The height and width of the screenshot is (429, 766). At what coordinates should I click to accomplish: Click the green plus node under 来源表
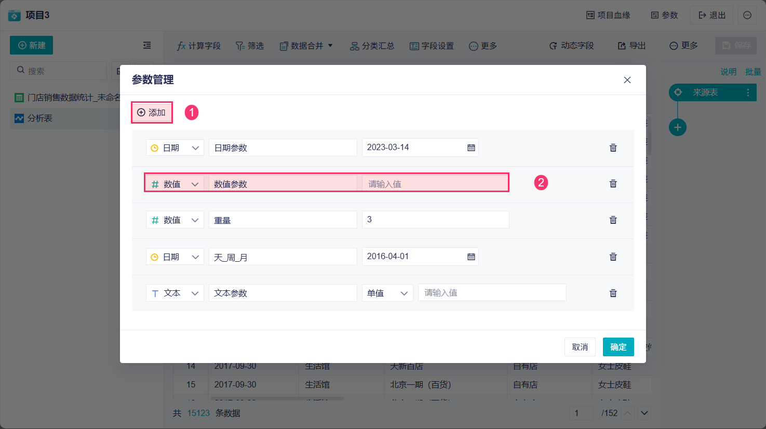[x=677, y=127]
